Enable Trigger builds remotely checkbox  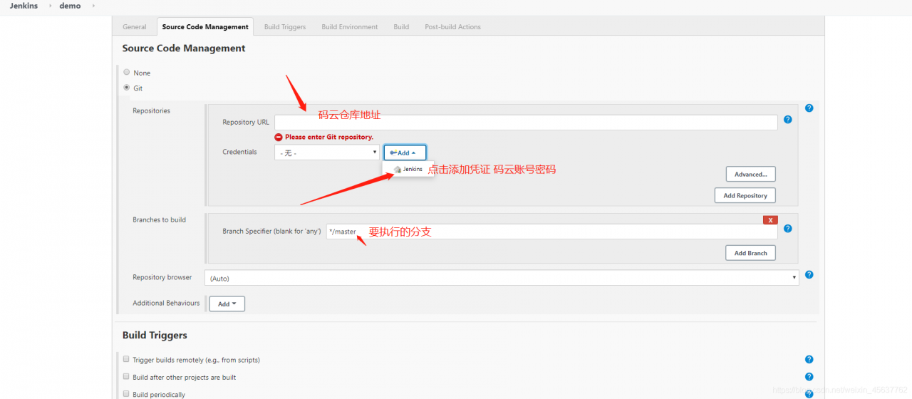coord(126,359)
